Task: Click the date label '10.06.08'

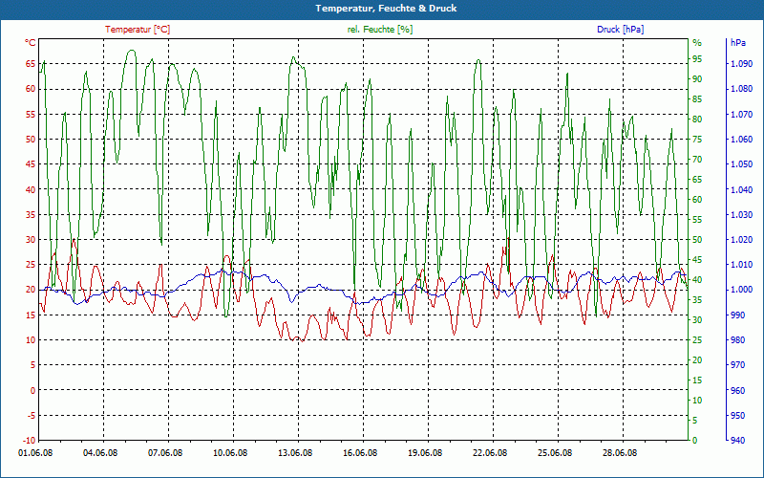Action: point(230,452)
